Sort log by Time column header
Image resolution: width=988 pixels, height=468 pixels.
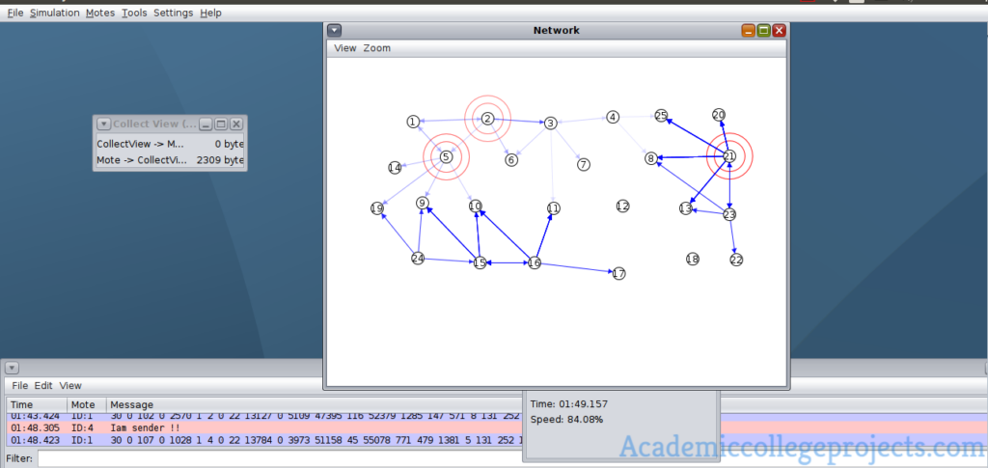37,404
